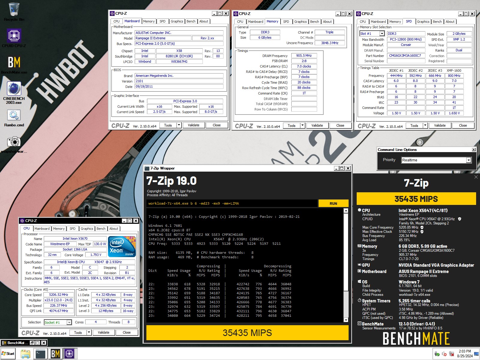
Task: Open the Recycle Bin desktop icon
Action: [x=14, y=12]
